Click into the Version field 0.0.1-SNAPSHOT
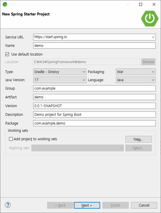161x213 pixels. click(94, 106)
